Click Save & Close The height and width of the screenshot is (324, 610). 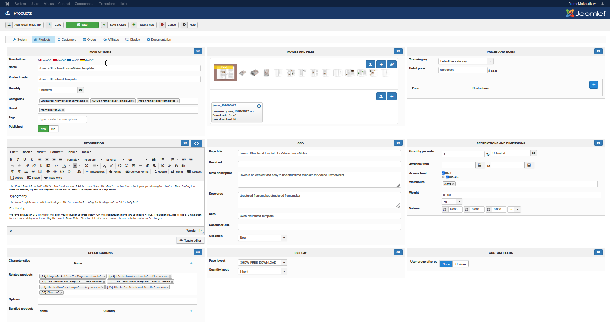115,25
